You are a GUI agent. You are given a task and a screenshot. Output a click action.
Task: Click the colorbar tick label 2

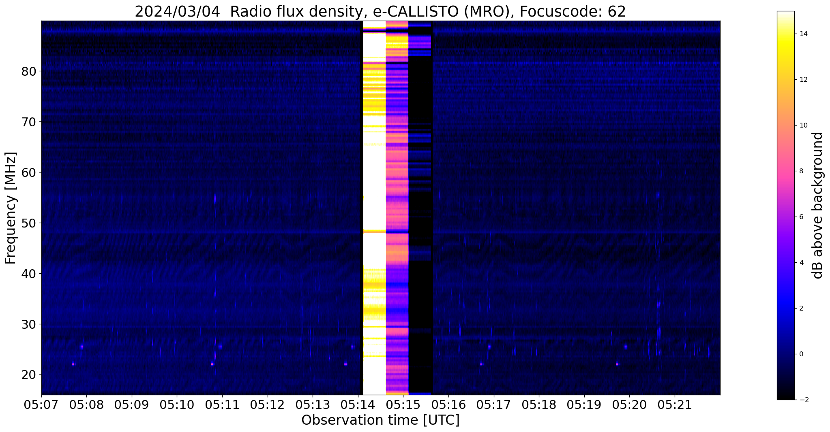coord(800,309)
